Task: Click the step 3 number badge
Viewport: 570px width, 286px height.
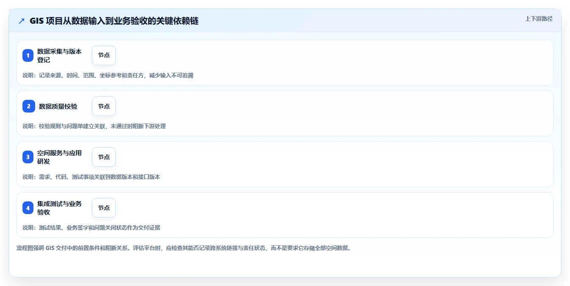Action: [x=28, y=157]
